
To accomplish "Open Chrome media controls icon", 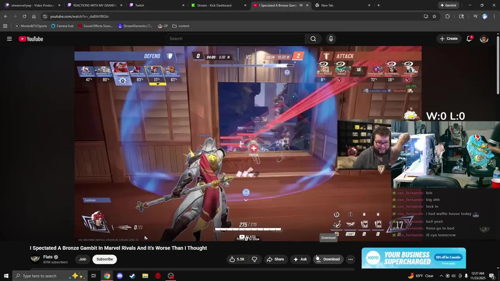I will [x=475, y=16].
